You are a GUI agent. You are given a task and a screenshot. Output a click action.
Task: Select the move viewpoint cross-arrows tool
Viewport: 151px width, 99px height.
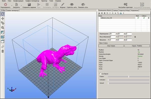[x=3, y=19]
